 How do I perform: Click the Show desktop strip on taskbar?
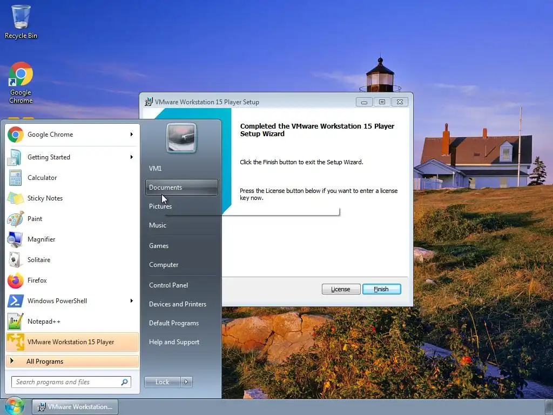click(550, 407)
